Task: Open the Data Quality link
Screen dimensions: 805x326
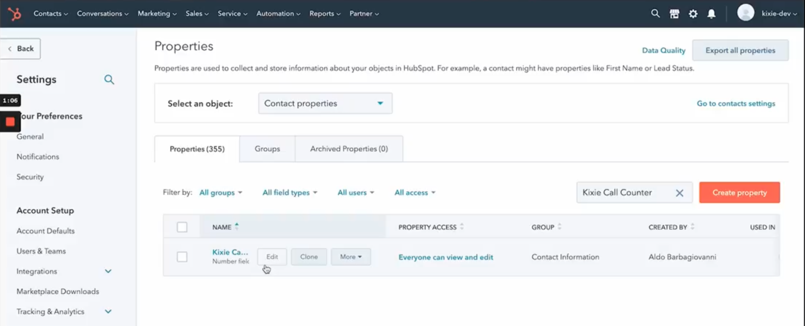Action: pos(663,51)
